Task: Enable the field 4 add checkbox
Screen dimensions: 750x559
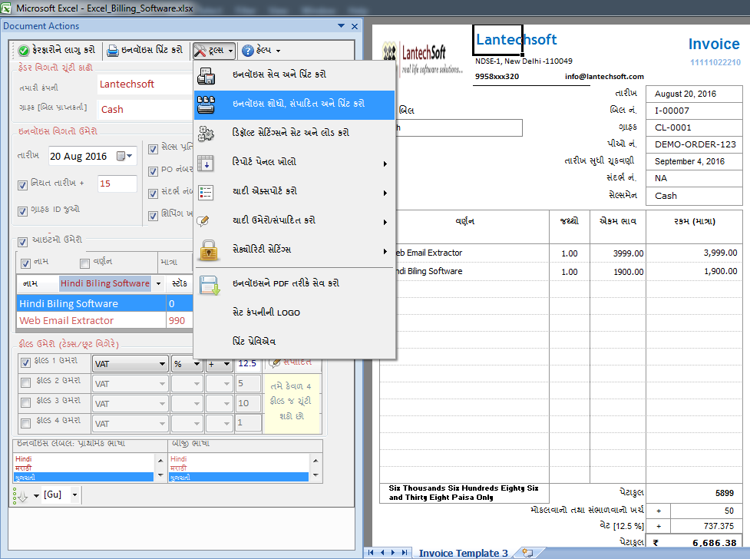Action: coord(26,422)
